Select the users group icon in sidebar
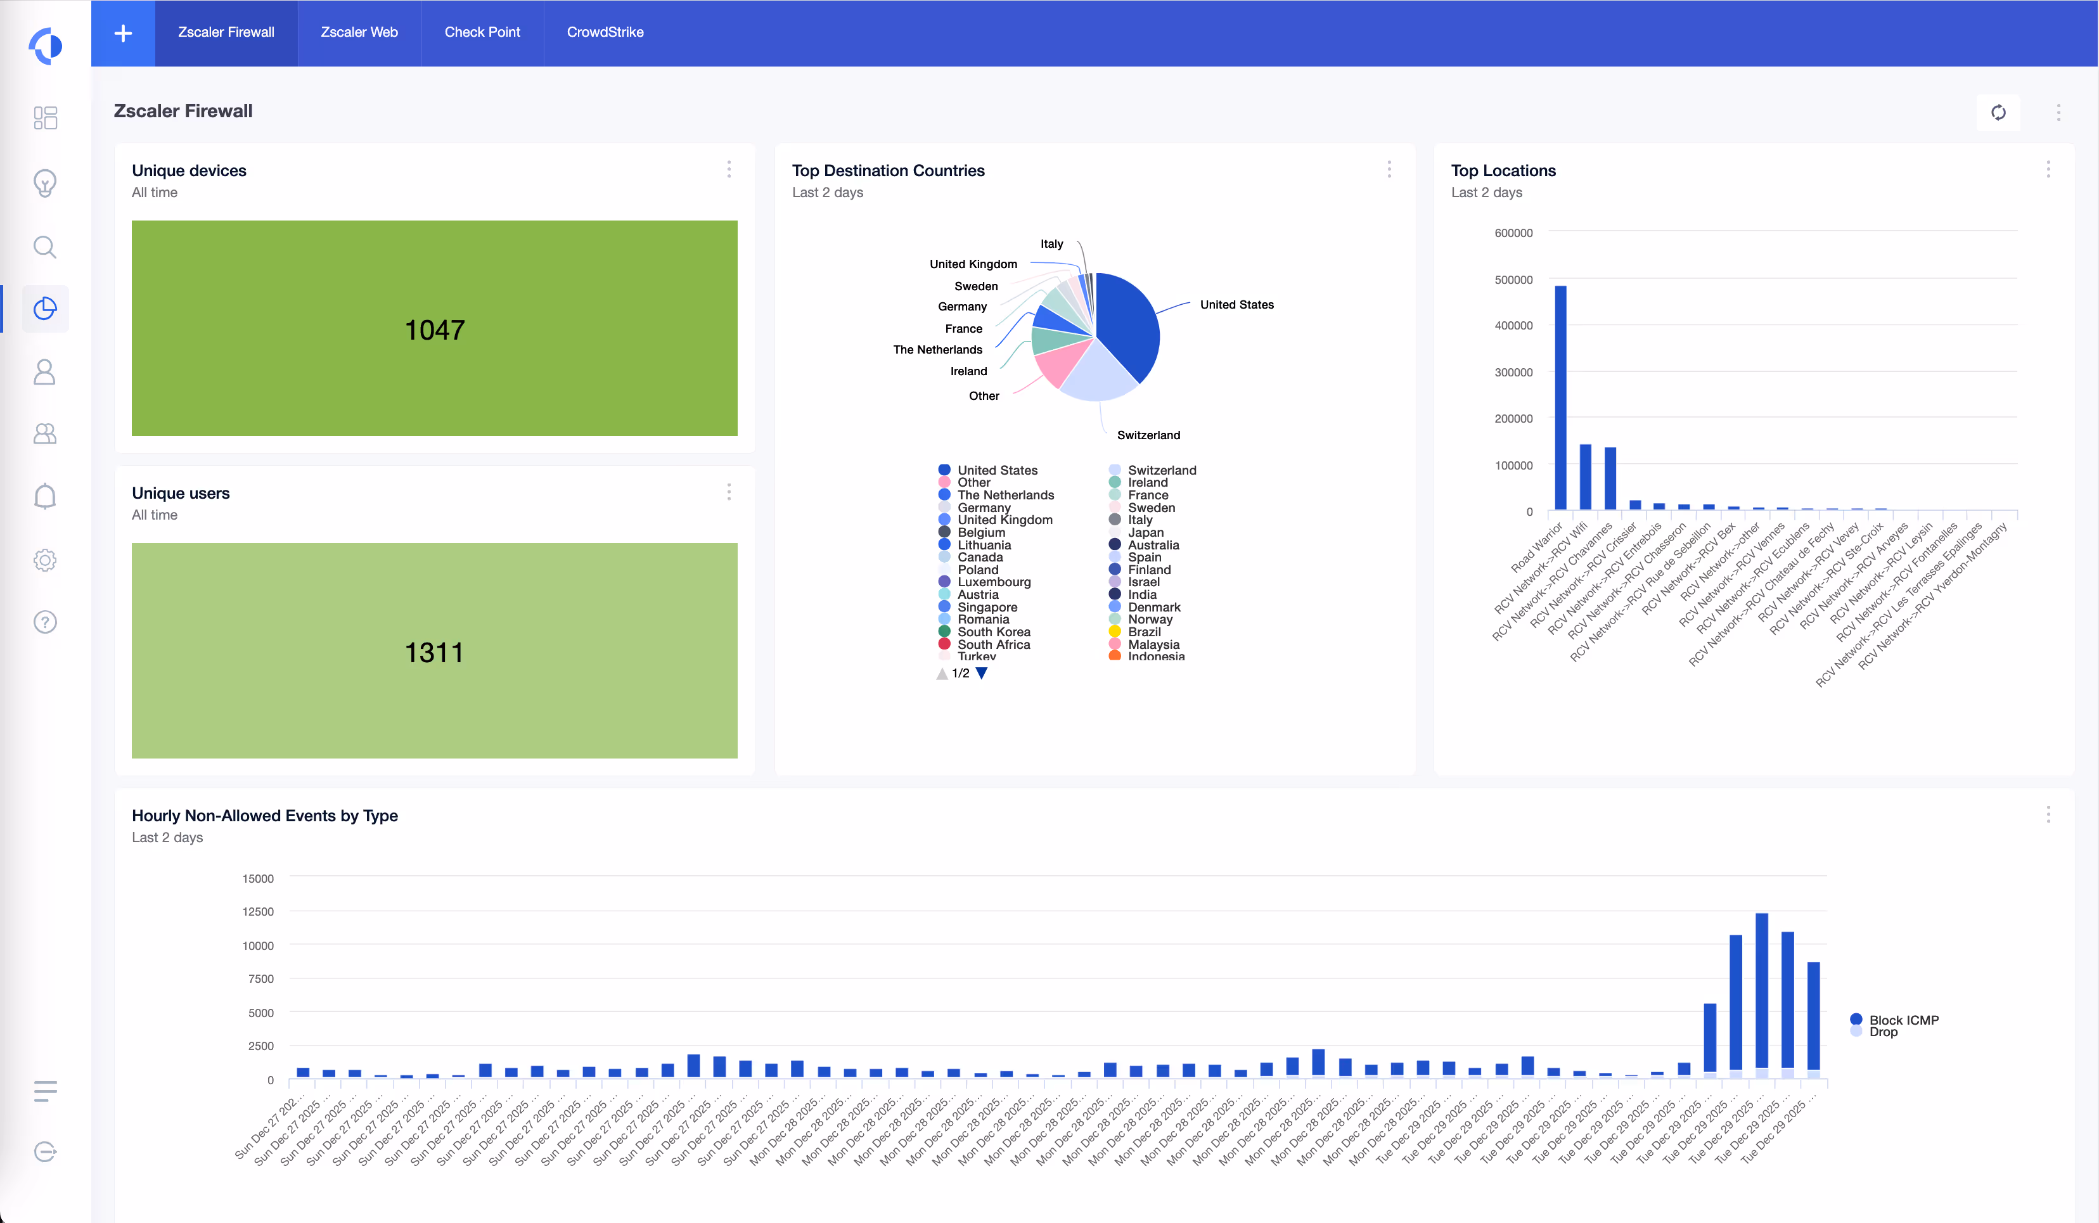Viewport: 2099px width, 1223px height. click(45, 433)
